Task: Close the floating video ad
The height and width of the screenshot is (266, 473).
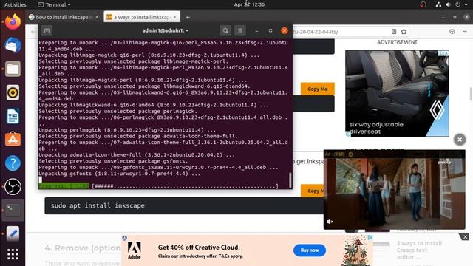Action: coord(460,140)
